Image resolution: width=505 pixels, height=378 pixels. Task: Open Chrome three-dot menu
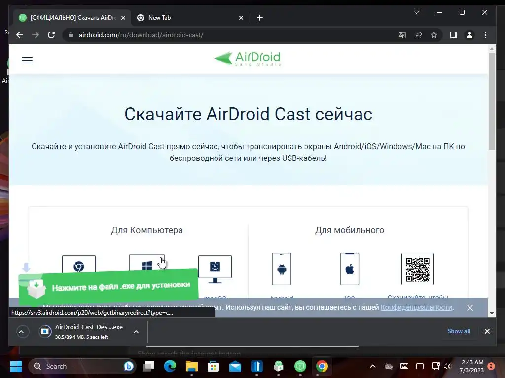pyautogui.click(x=485, y=35)
